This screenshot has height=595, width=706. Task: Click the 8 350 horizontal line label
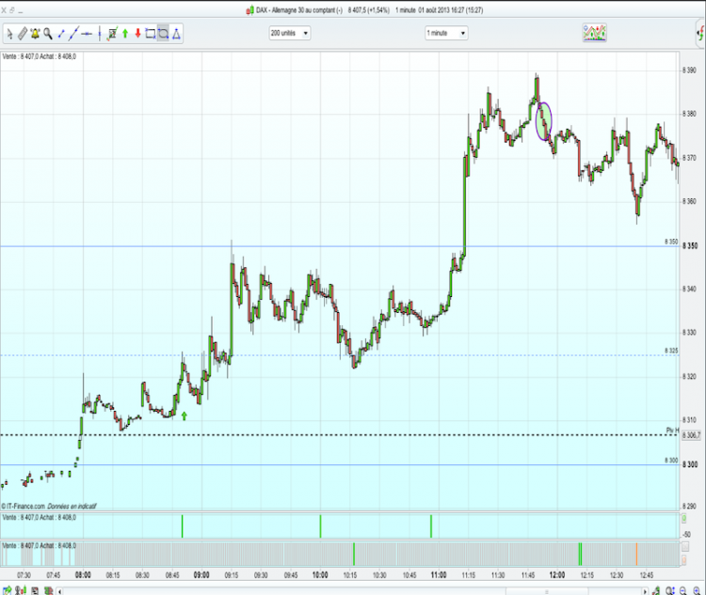tap(671, 242)
